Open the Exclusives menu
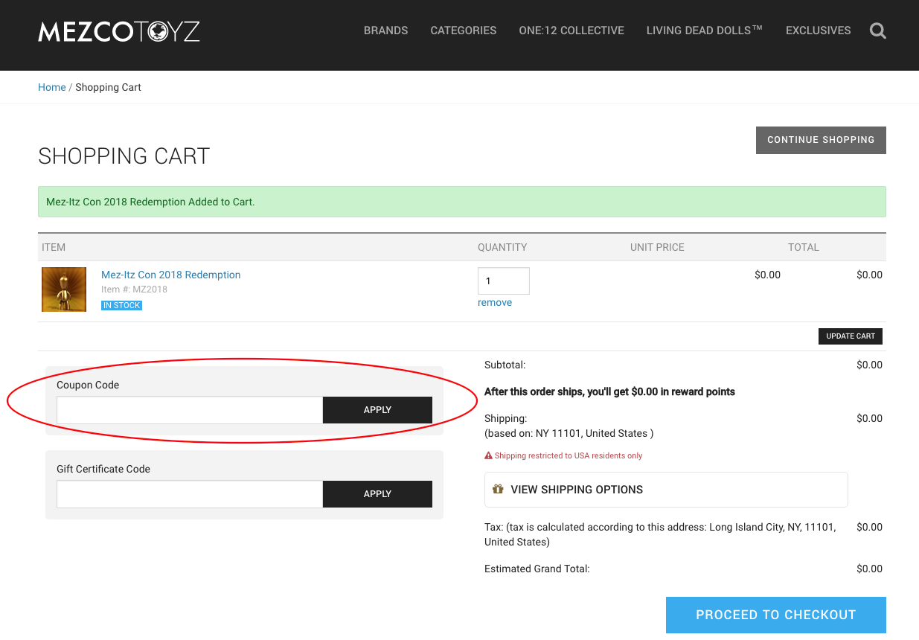Viewport: 919px width, 640px height. tap(819, 31)
